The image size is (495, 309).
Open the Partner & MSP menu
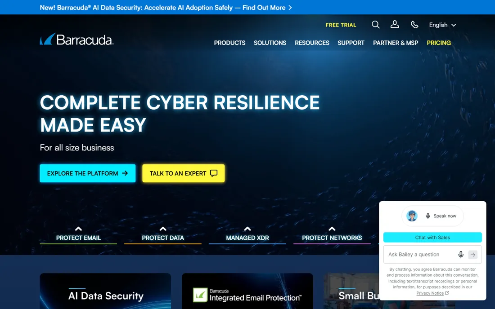pos(396,43)
